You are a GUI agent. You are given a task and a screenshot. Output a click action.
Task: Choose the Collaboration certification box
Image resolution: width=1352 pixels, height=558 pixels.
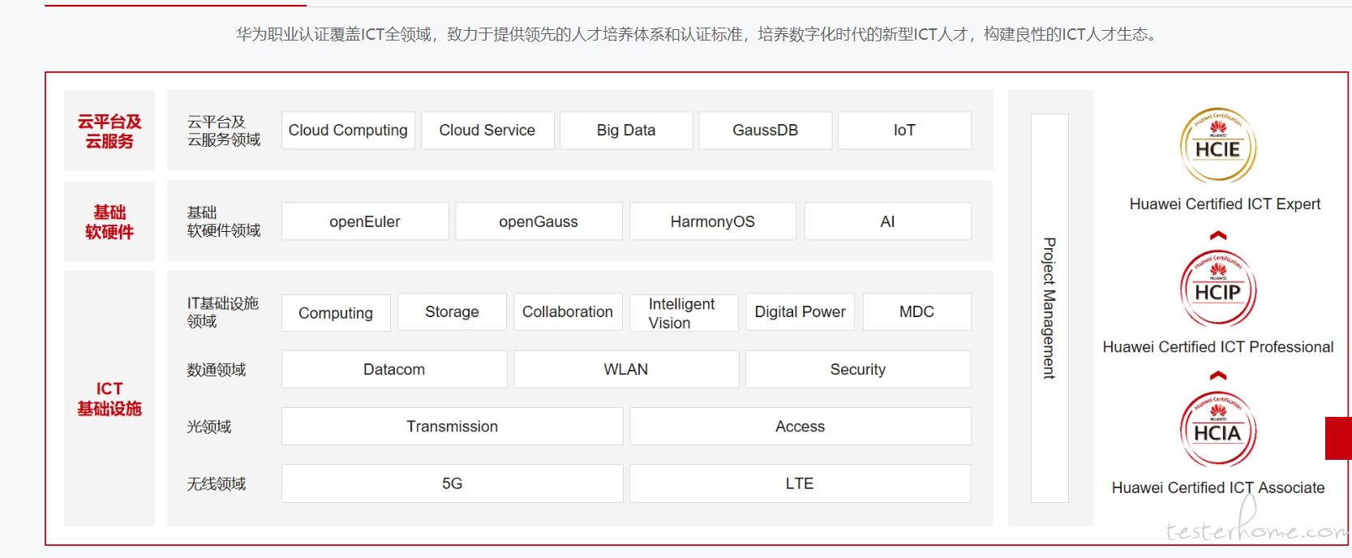pyautogui.click(x=568, y=312)
